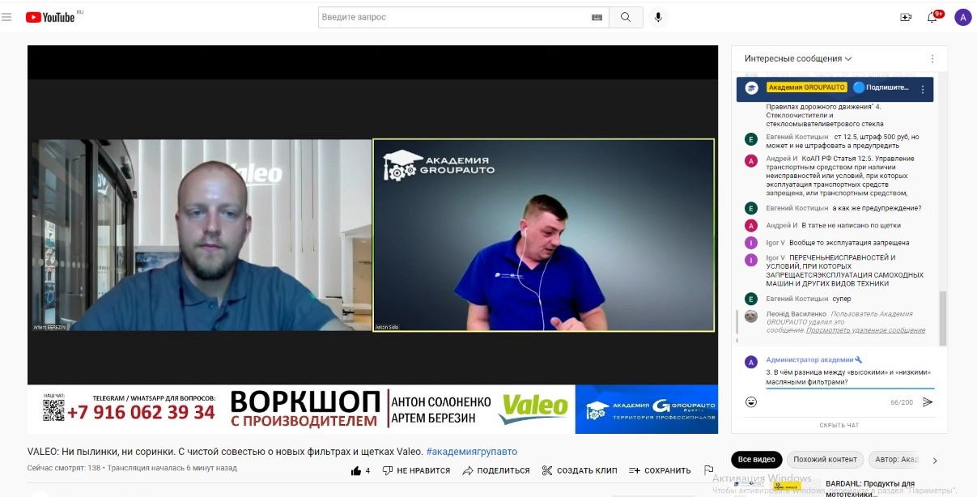The width and height of the screenshot is (977, 497).
Task: Share the video via ПОДЕЛИТЬСЯ
Action: pos(496,470)
